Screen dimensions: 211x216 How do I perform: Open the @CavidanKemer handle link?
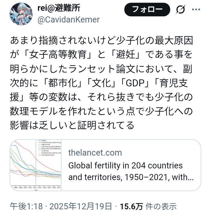[68, 20]
